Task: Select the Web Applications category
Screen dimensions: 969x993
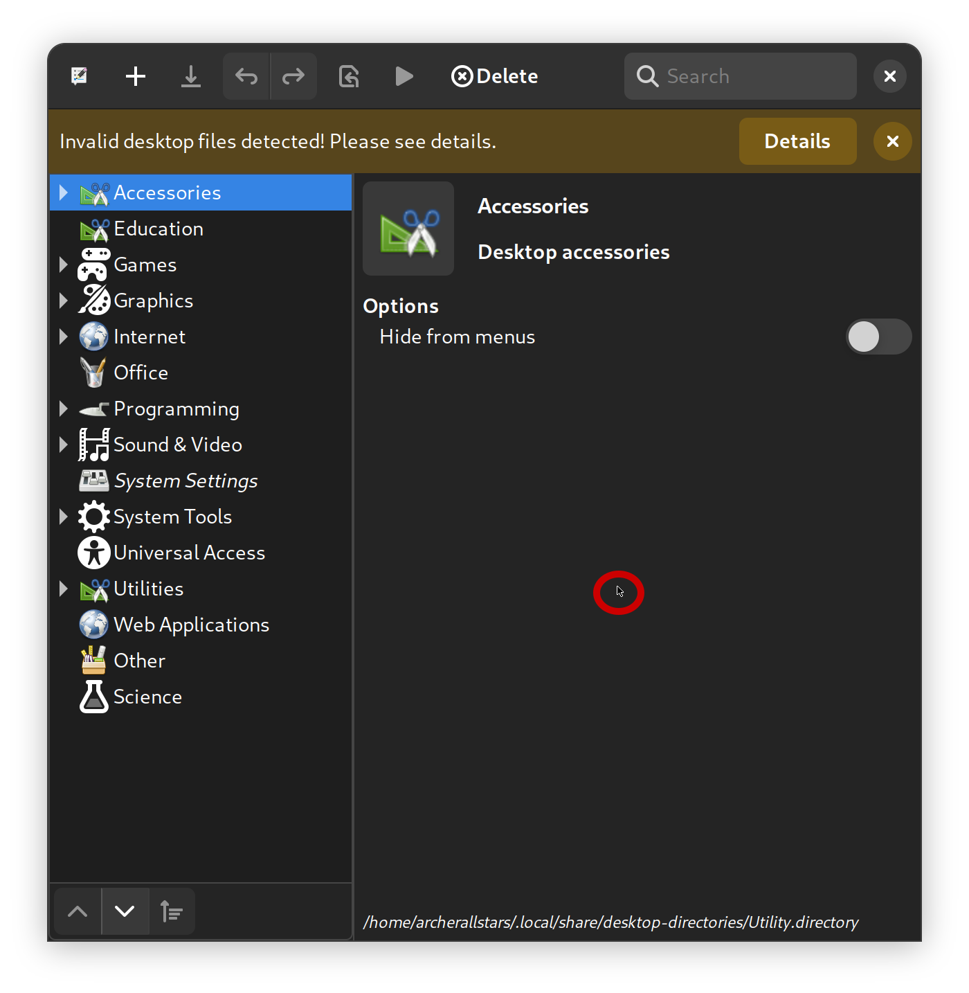Action: 192,624
